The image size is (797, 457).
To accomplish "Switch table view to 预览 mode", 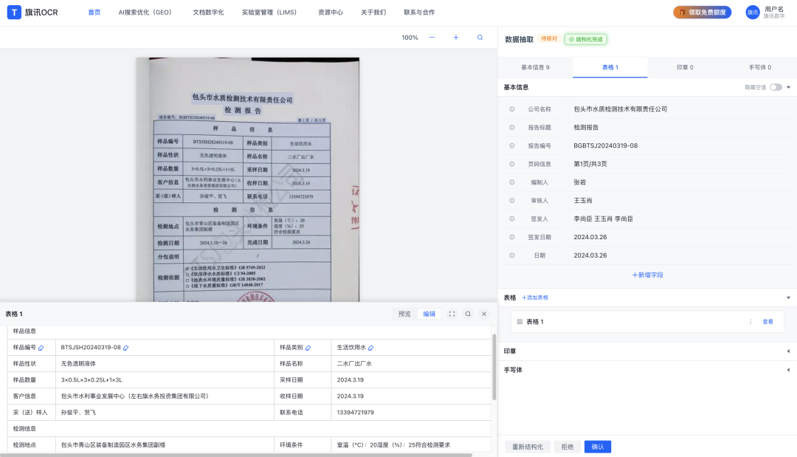I will pos(404,314).
